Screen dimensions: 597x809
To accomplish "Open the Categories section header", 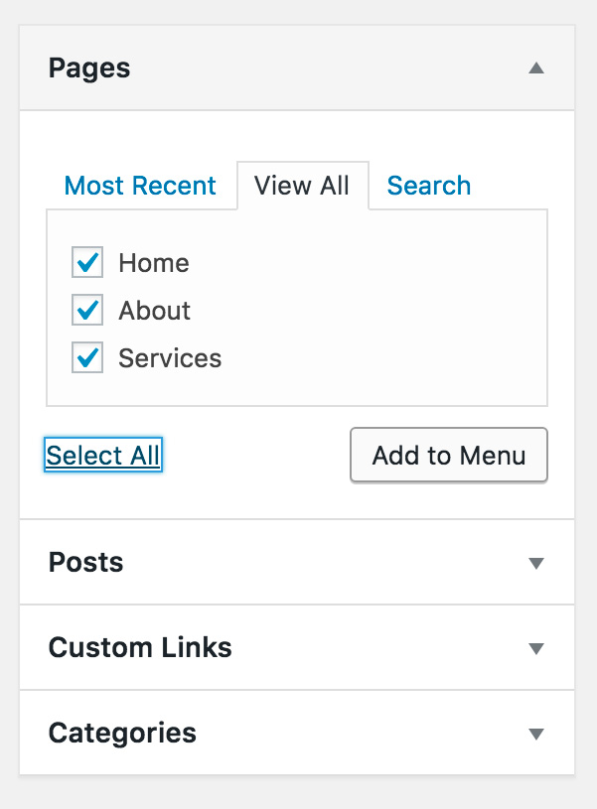I will [121, 734].
